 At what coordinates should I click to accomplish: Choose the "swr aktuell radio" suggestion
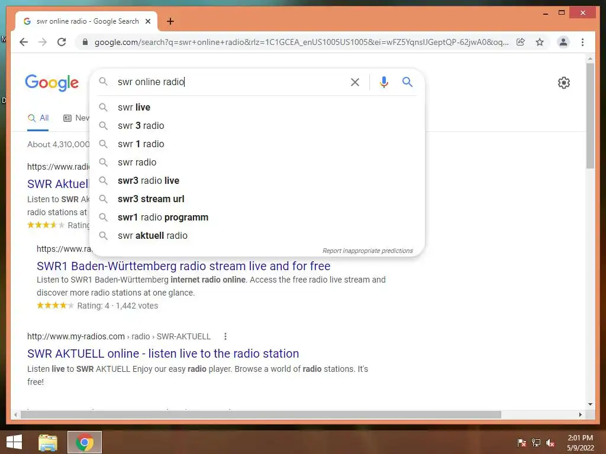point(257,235)
